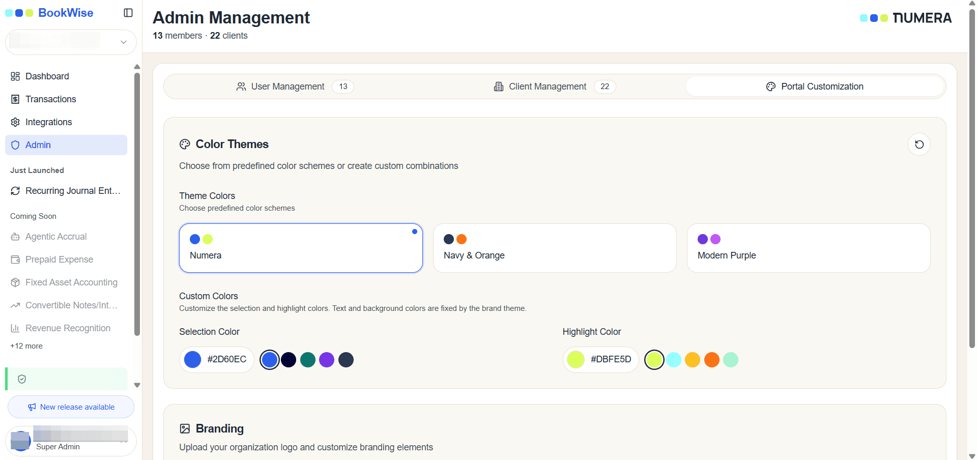Select Portal Customization tab
The height and width of the screenshot is (460, 977).
815,87
